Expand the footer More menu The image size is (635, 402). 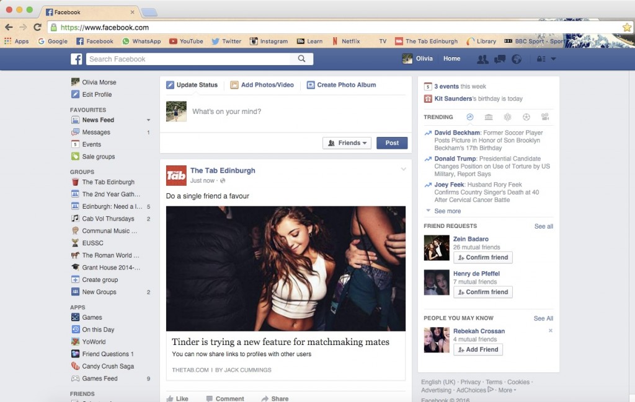[507, 390]
